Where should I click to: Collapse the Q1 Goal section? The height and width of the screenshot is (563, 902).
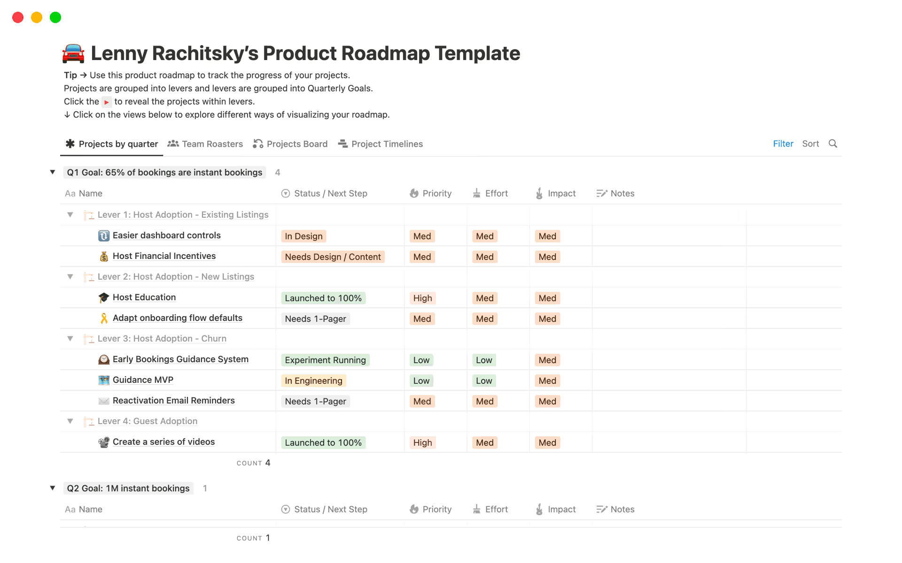53,172
